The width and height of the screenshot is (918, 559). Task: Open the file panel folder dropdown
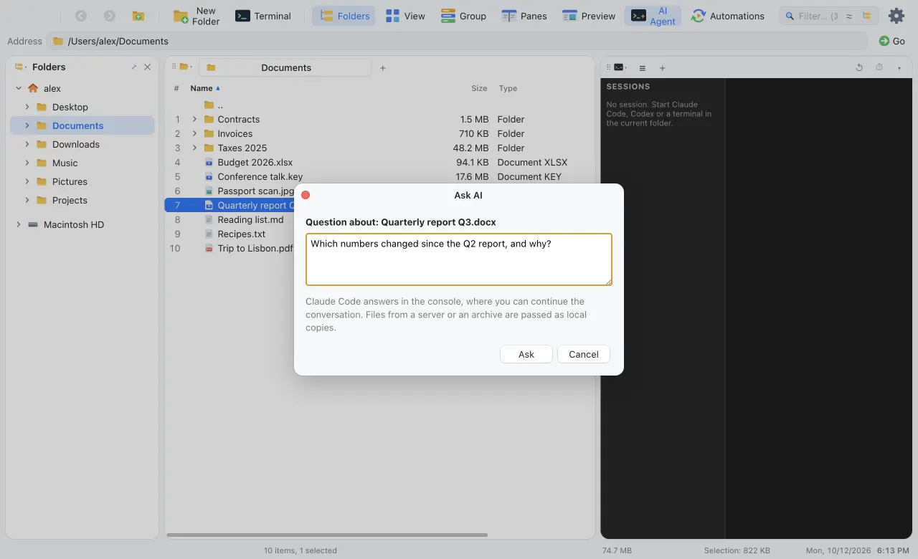[x=185, y=67]
